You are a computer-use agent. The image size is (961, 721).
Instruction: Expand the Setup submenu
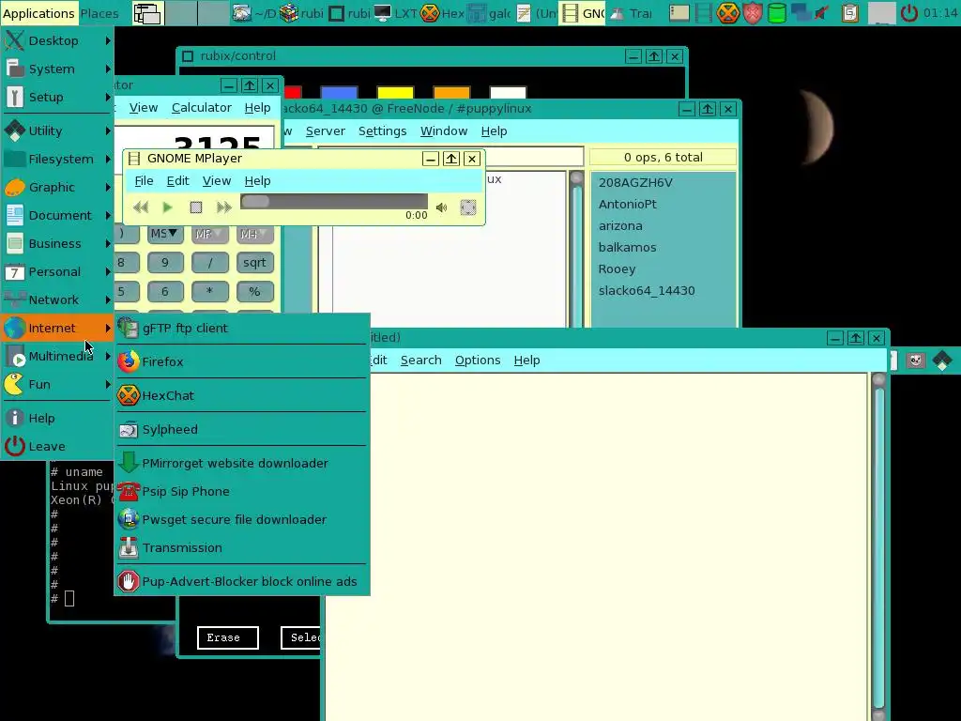[57, 97]
